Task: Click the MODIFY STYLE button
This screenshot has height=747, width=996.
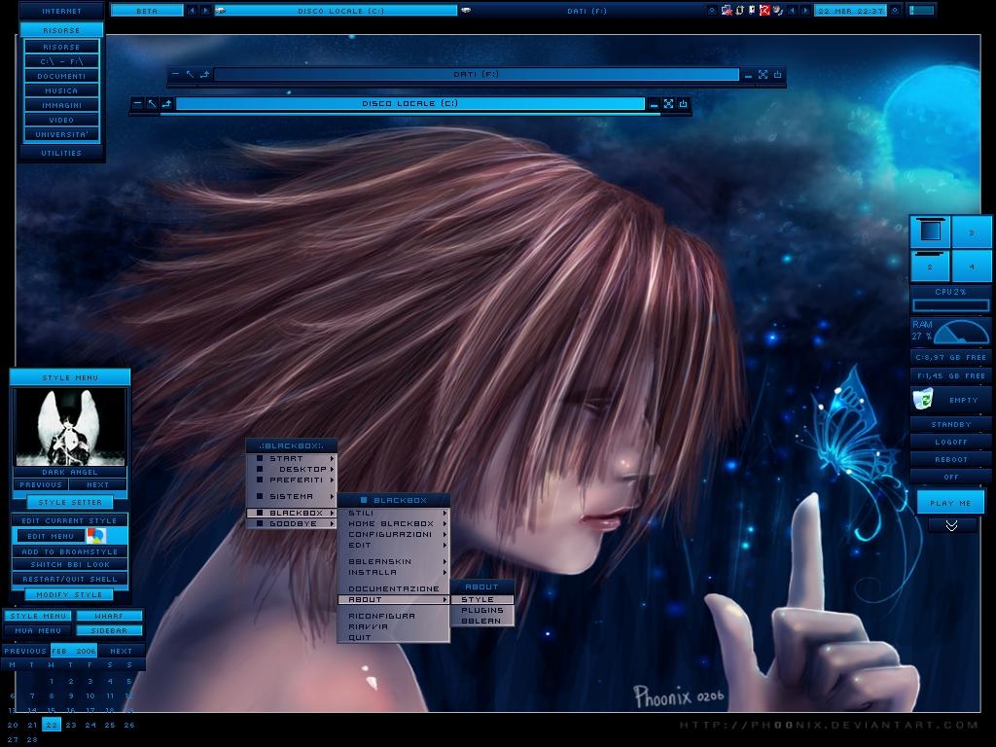Action: click(69, 594)
